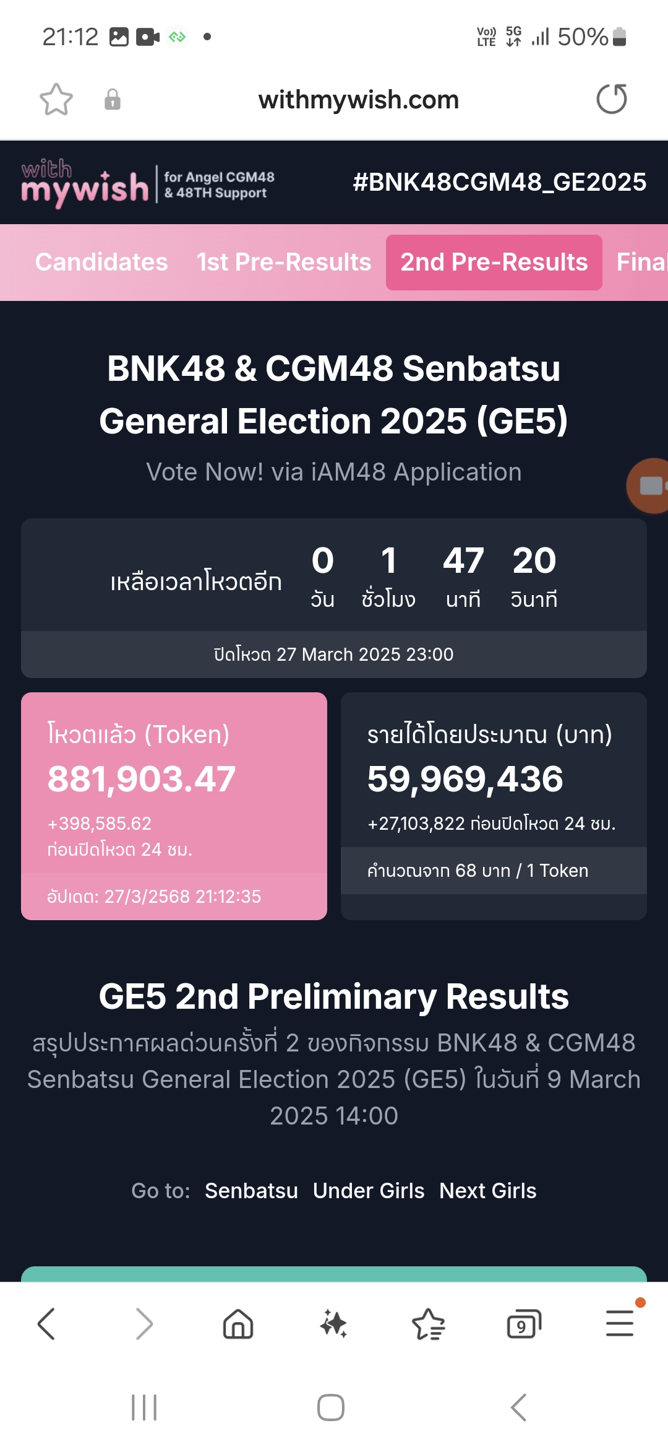The height and width of the screenshot is (1449, 668).
Task: Jump to the Next Girls section
Action: (487, 1191)
